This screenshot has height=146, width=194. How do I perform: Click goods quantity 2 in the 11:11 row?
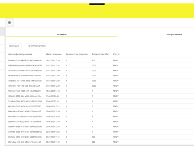tap(67, 137)
